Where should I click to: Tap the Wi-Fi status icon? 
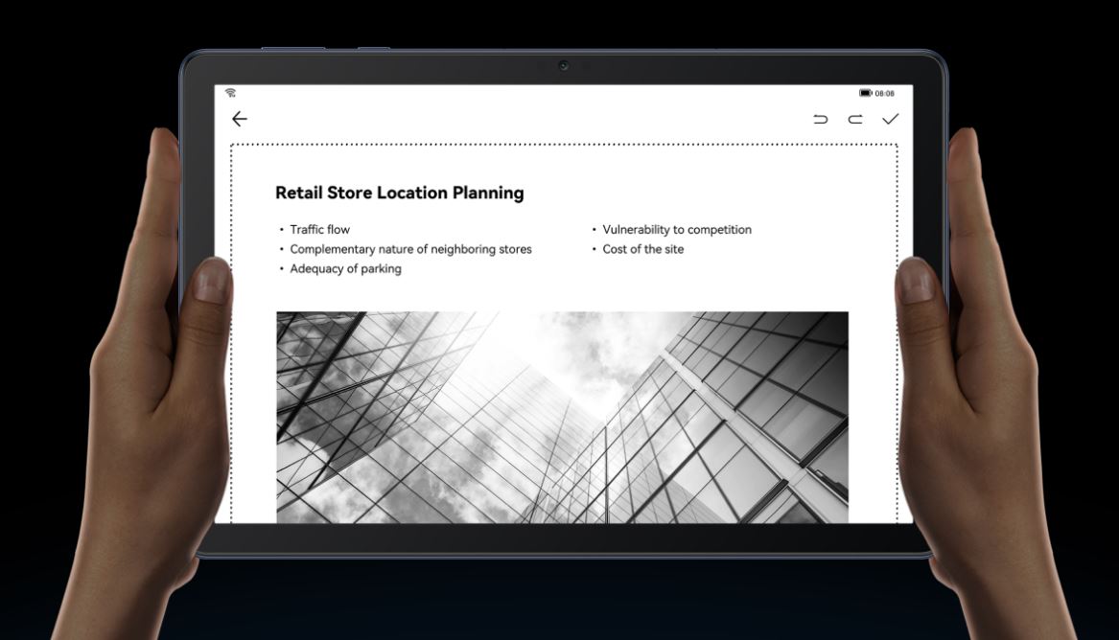(230, 93)
